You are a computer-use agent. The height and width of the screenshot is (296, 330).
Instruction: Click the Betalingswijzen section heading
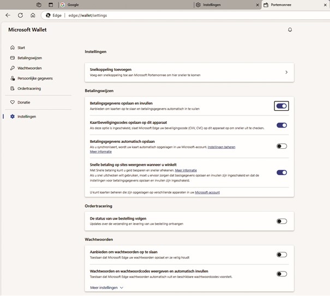pos(99,90)
